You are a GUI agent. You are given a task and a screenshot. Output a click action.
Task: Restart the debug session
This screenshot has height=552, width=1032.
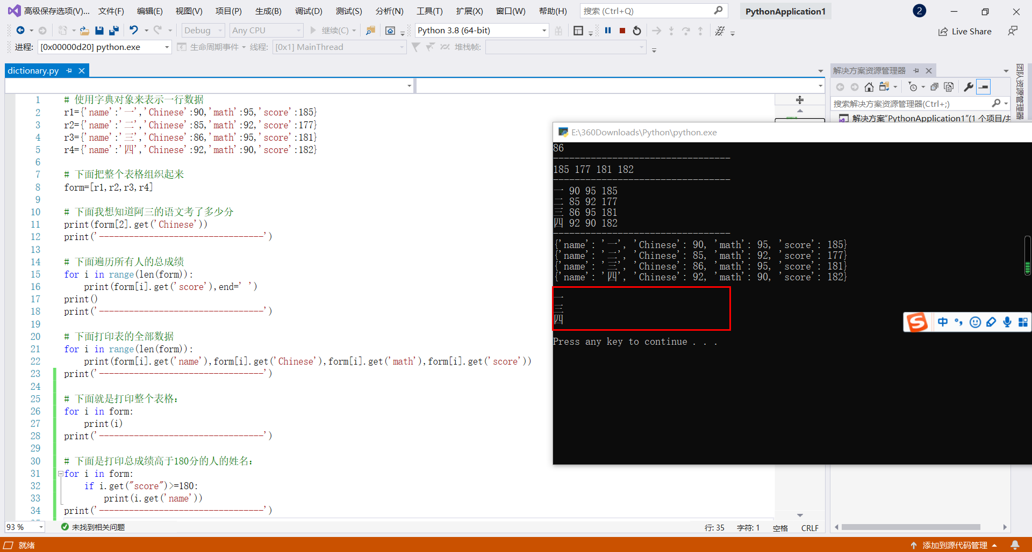637,31
